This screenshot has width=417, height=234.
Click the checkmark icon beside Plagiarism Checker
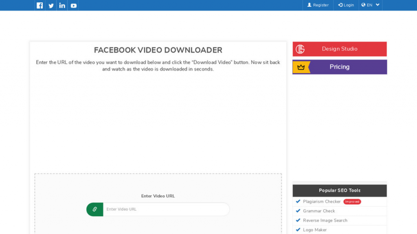[298, 201]
